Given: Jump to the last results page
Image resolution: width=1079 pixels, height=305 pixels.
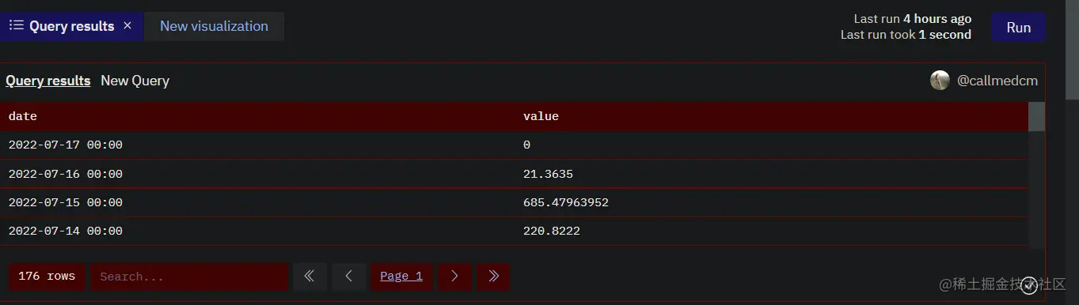Looking at the screenshot, I should click(493, 277).
